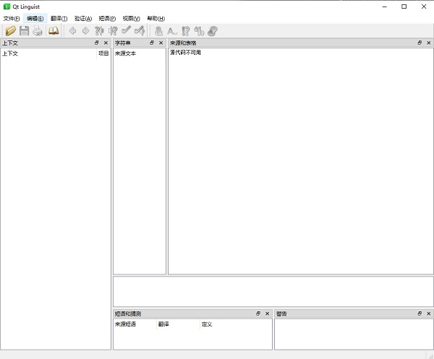This screenshot has width=434, height=359.
Task: Go to next item with right arrow
Action: point(85,30)
